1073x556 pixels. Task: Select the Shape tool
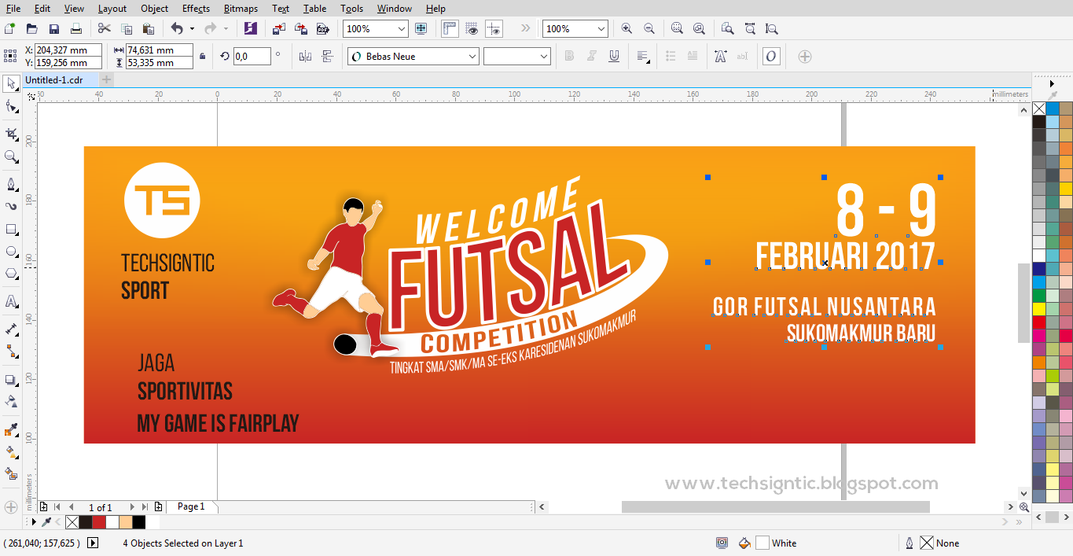(11, 105)
